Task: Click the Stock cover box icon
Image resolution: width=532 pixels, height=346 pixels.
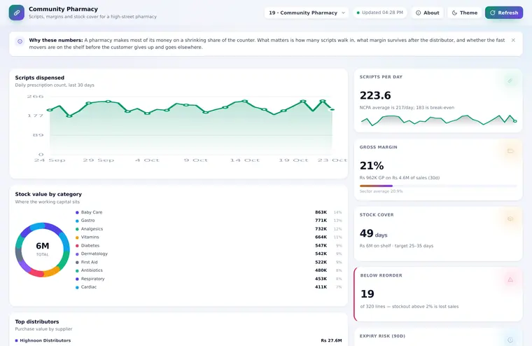Action: tap(510, 219)
